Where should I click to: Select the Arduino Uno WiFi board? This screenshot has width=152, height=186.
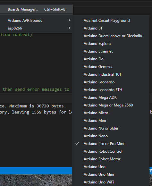[111, 182]
